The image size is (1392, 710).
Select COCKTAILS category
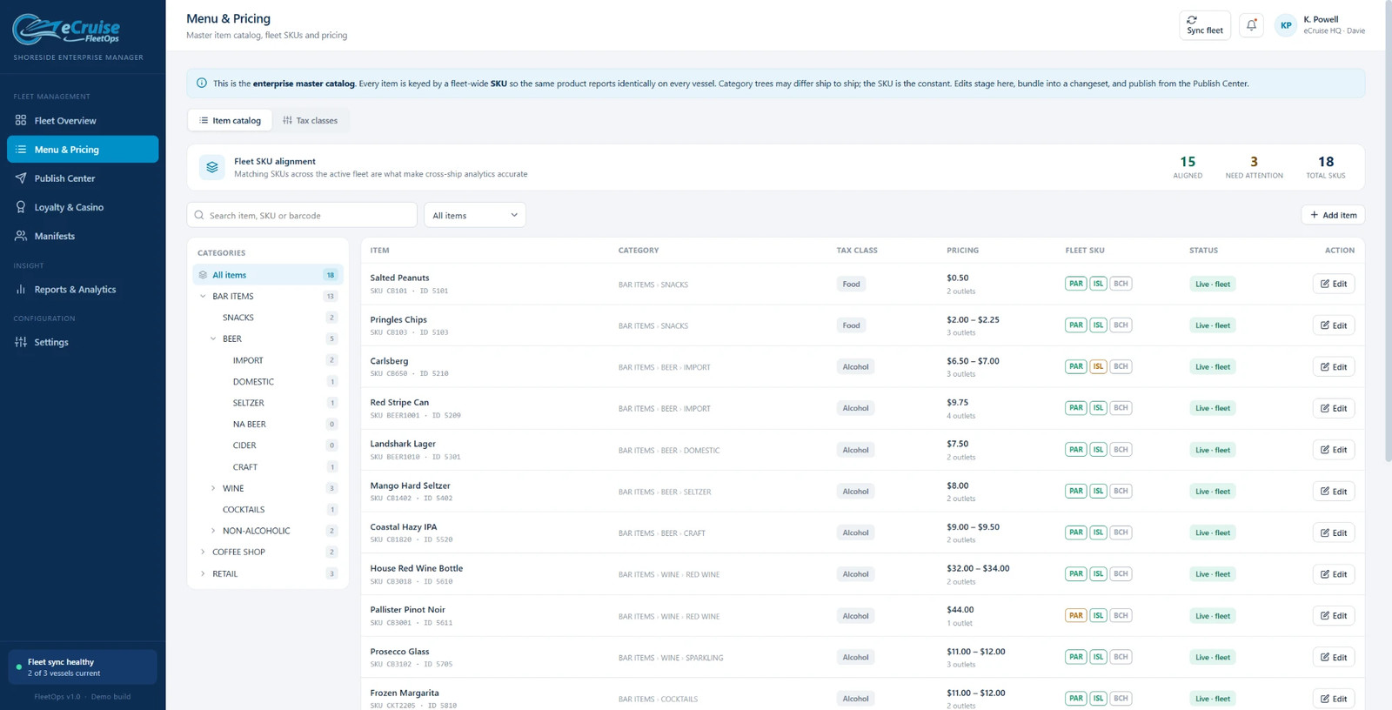[268, 509]
